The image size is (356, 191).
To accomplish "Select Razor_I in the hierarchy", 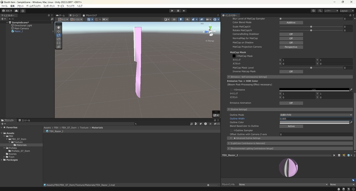I will 18,31.
